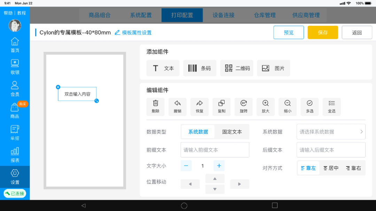Delete the selected component with 删除
The height and width of the screenshot is (211, 376).
coord(155,107)
